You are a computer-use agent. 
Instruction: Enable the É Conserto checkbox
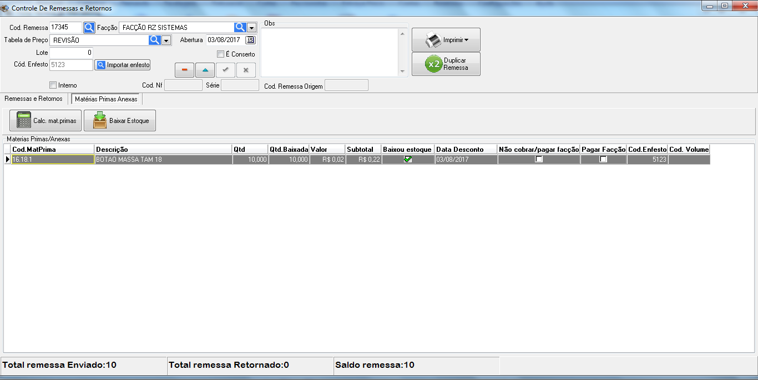pyautogui.click(x=220, y=54)
